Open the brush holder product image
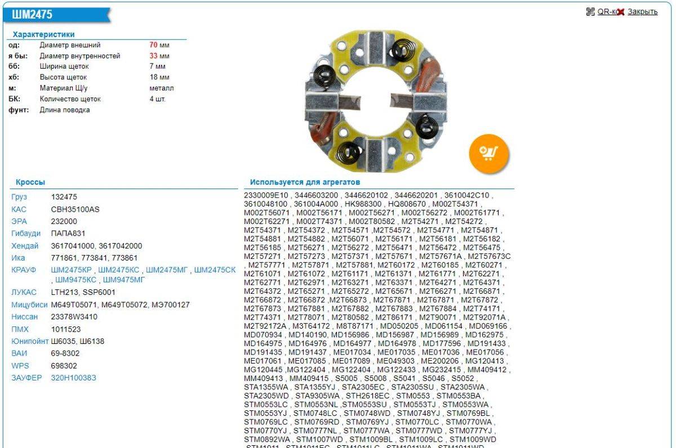676x448 pixels. point(375,101)
